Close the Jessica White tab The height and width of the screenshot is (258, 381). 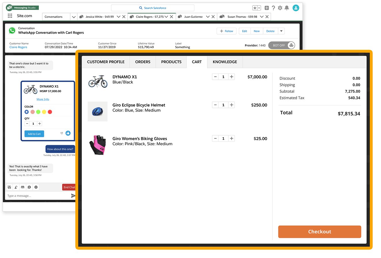pos(124,17)
